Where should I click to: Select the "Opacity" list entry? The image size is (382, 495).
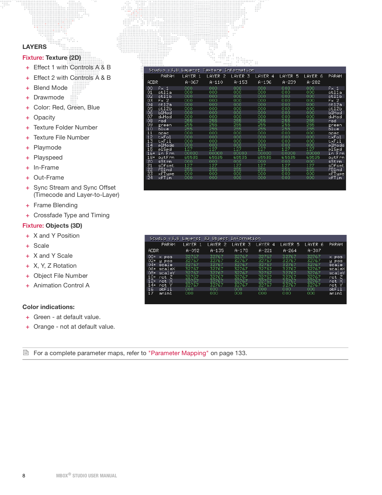[x=44, y=117]
